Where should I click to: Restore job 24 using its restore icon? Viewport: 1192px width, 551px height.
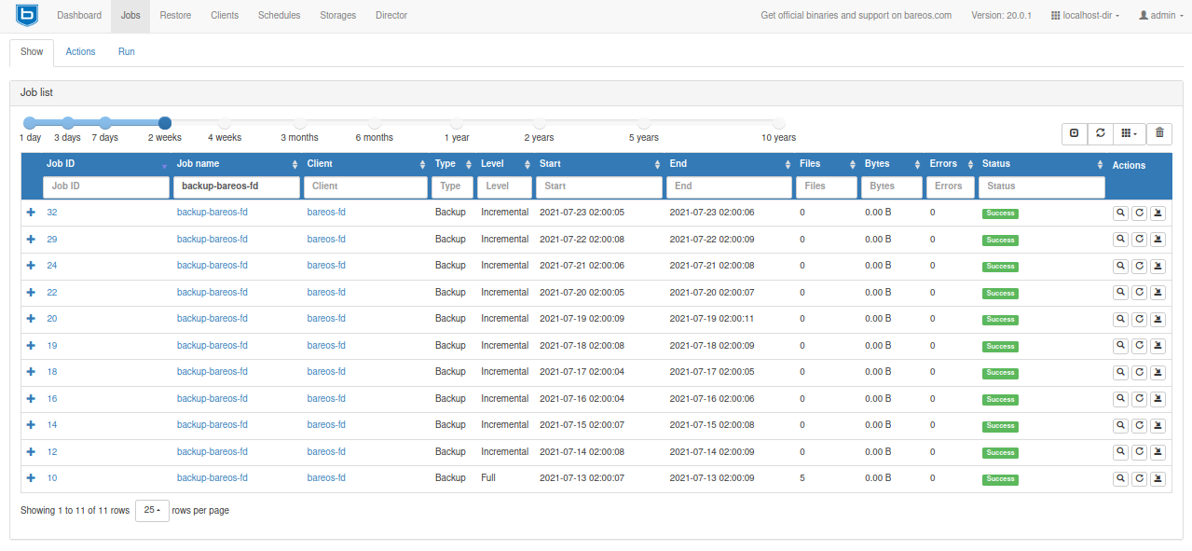(x=1158, y=266)
